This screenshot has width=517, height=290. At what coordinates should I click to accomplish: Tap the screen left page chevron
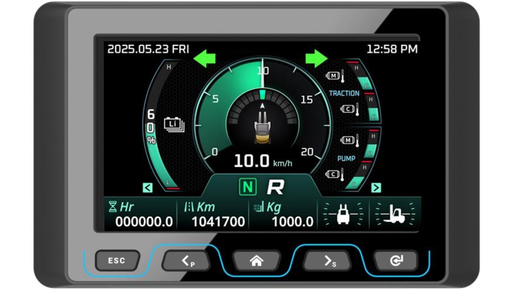pos(148,188)
